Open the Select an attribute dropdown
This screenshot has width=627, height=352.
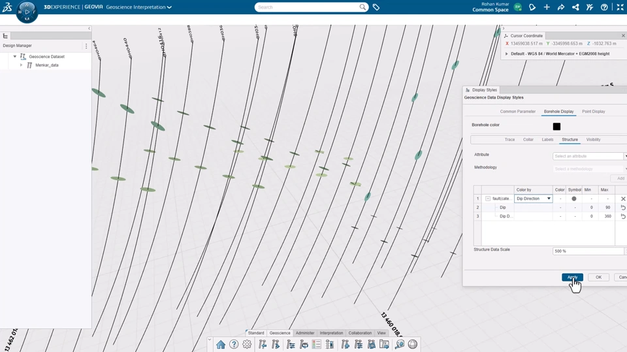[588, 156]
